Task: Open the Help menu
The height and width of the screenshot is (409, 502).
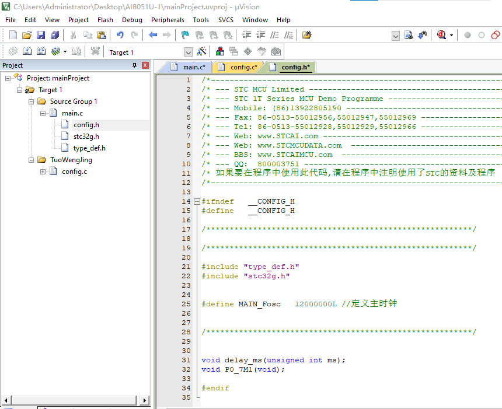Action: [283, 20]
